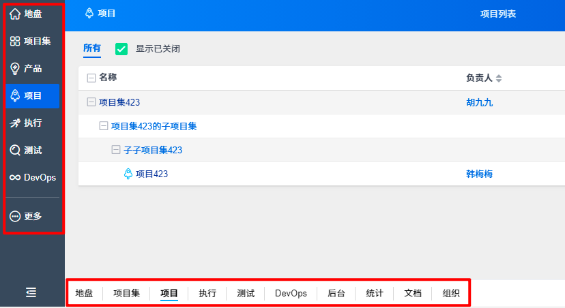Open 组织 in the bottom bar
This screenshot has height=308, width=565.
click(451, 293)
